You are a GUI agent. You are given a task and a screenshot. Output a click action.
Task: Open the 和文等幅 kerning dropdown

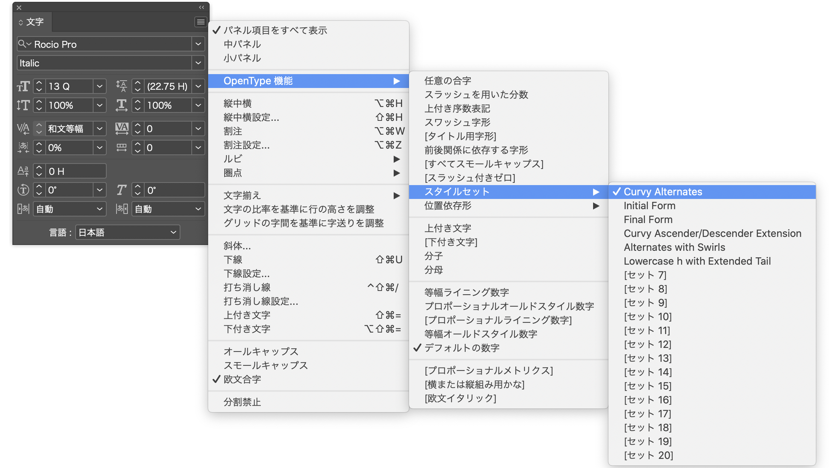[x=100, y=128]
